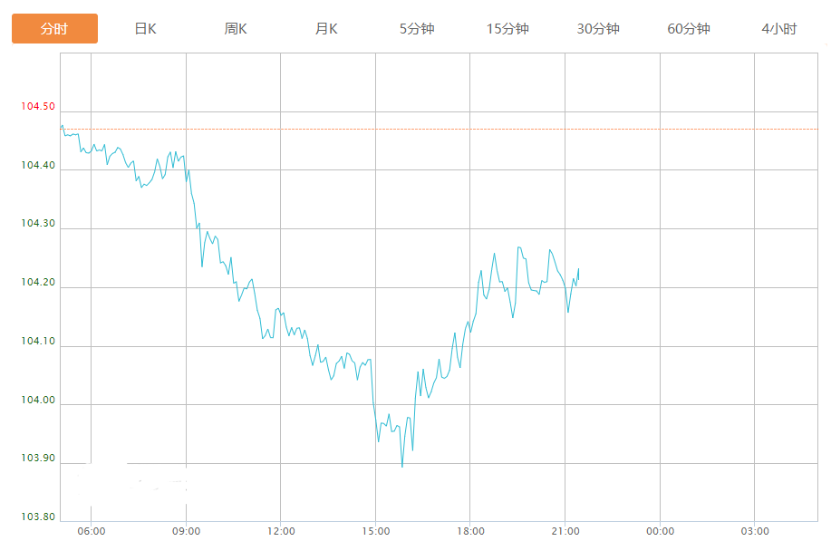Click the lowest point of the price line

click(x=402, y=467)
